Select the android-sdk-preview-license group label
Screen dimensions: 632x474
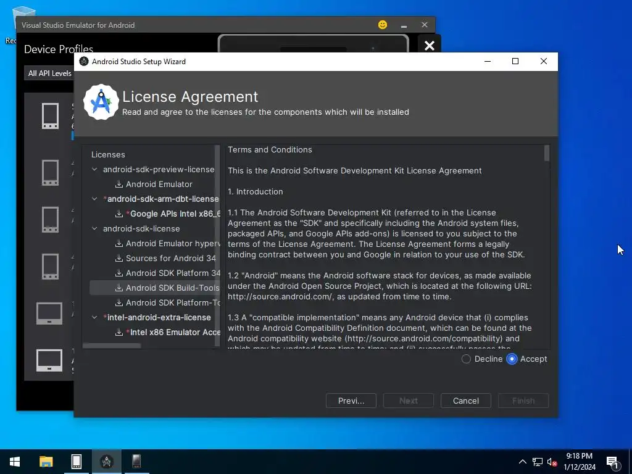(159, 169)
